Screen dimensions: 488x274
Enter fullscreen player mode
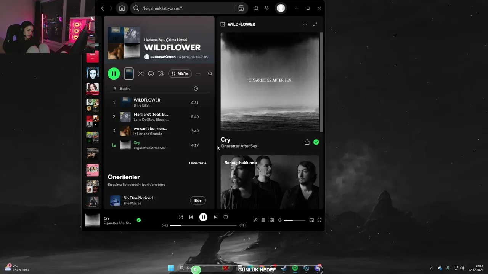point(319,220)
